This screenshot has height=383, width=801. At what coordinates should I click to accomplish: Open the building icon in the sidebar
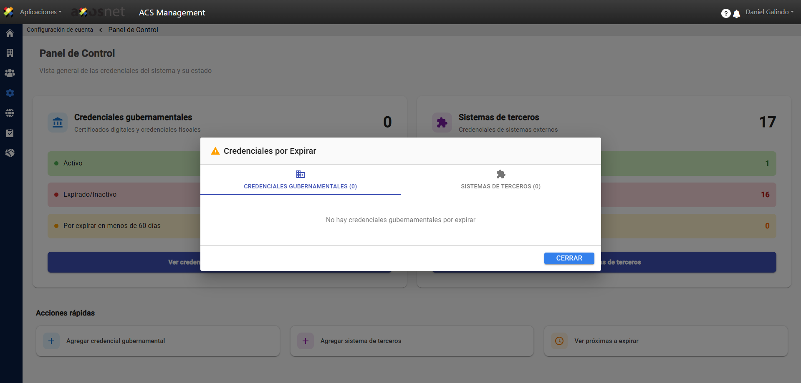(x=10, y=53)
